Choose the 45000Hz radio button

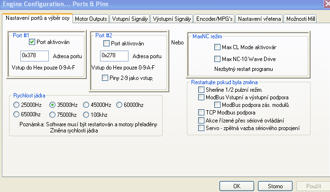tap(86, 105)
